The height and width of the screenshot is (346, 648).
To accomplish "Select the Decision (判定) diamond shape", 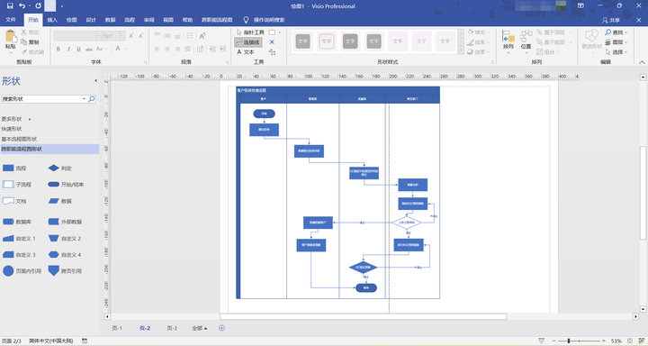I will (60, 168).
